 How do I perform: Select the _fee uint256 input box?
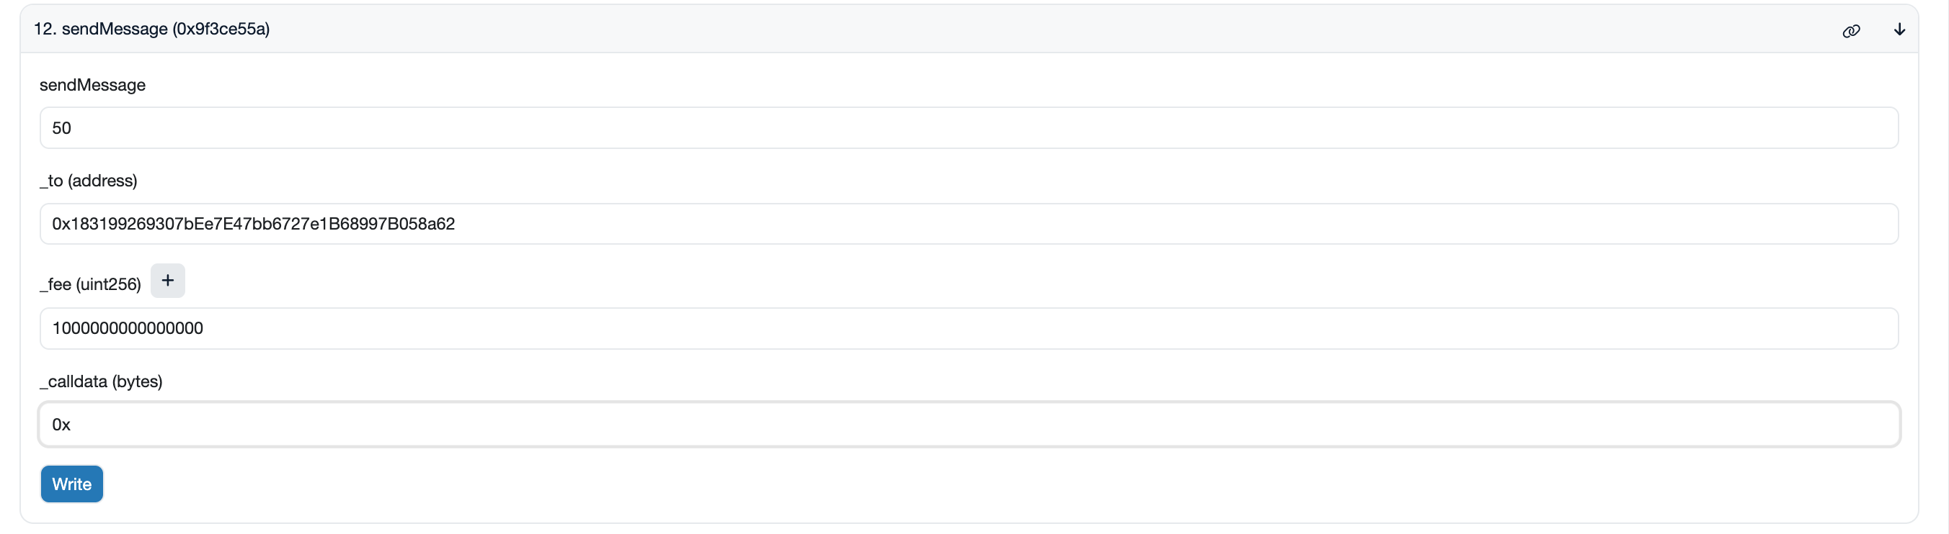[x=969, y=329]
